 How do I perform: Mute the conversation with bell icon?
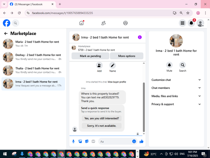[x=169, y=65]
